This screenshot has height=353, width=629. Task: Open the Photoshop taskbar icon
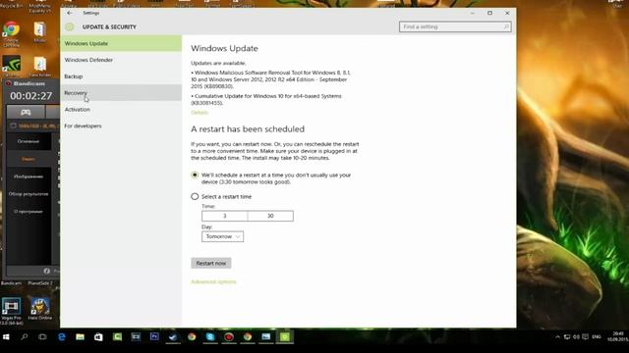(154, 337)
